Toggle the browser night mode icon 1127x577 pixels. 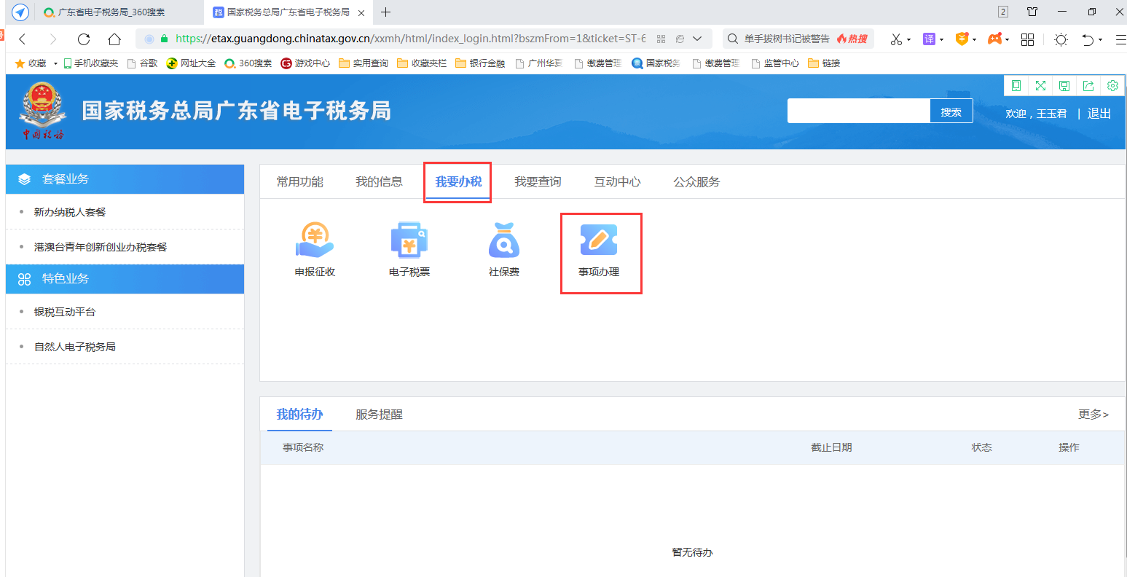click(1061, 39)
